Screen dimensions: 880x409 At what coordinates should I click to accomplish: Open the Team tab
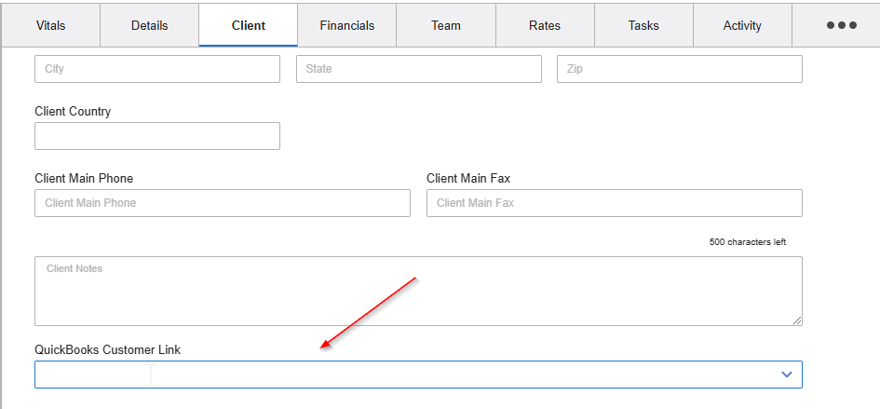(x=446, y=25)
